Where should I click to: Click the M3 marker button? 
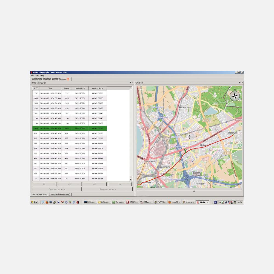click(95, 184)
